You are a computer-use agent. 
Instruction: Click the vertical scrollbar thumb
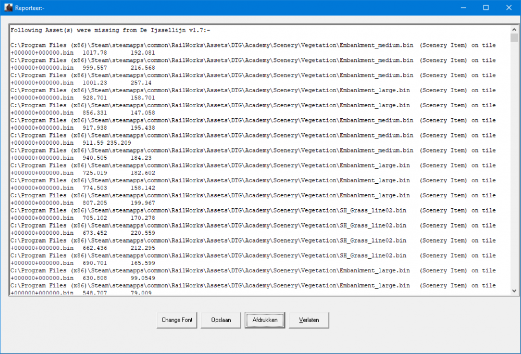tap(514, 39)
